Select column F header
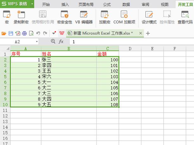The image size is (194, 145). click(x=175, y=49)
